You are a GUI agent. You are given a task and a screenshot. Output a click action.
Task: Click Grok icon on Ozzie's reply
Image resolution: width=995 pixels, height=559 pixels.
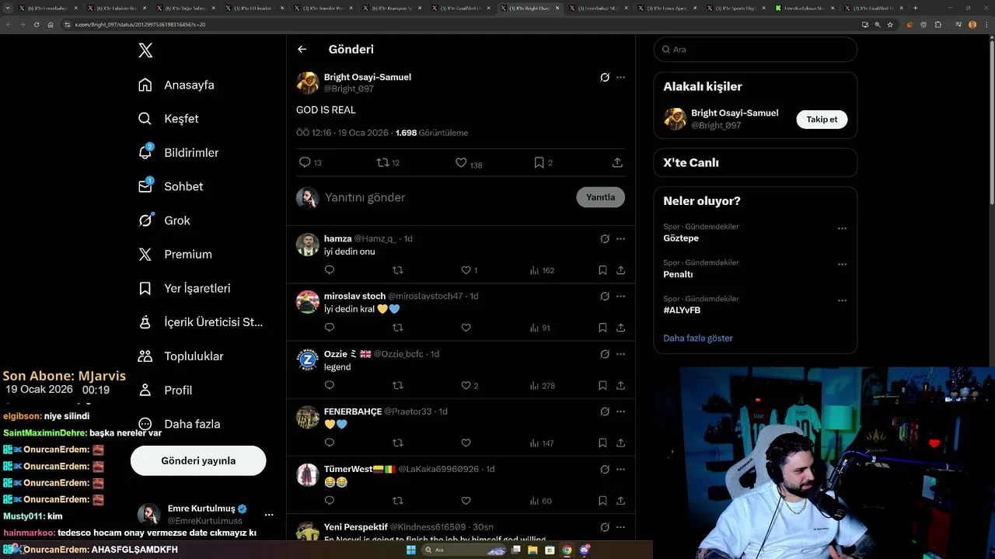[605, 354]
